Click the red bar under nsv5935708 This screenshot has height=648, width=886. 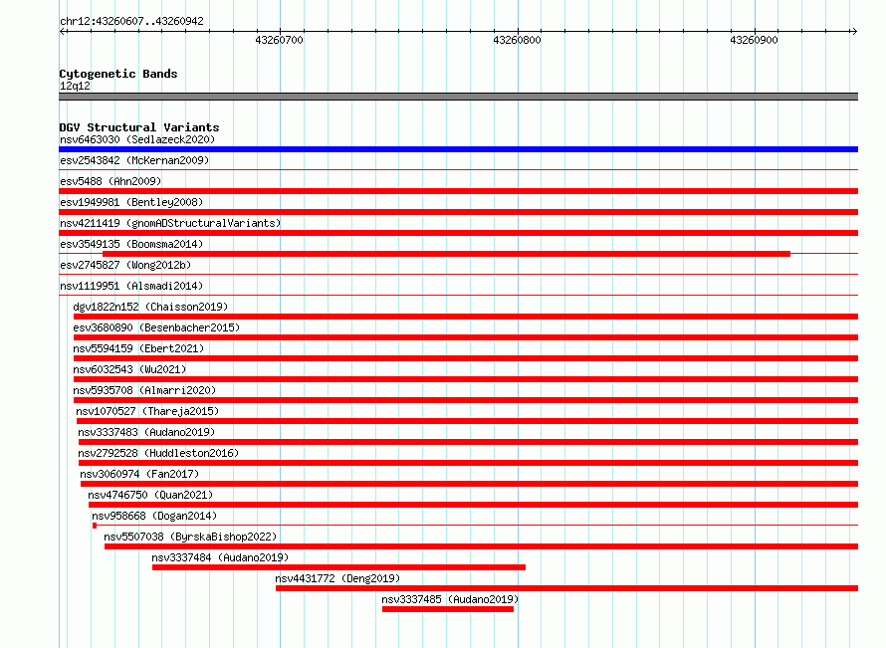466,400
